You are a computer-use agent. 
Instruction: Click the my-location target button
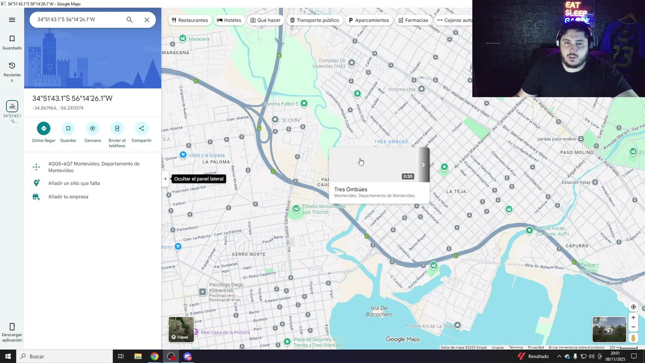coord(633,307)
